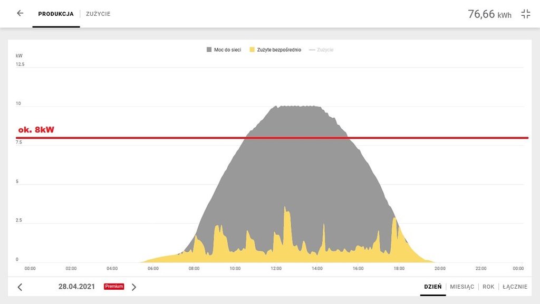The width and height of the screenshot is (540, 304).
Task: Click the red Premium badge
Action: (x=113, y=287)
